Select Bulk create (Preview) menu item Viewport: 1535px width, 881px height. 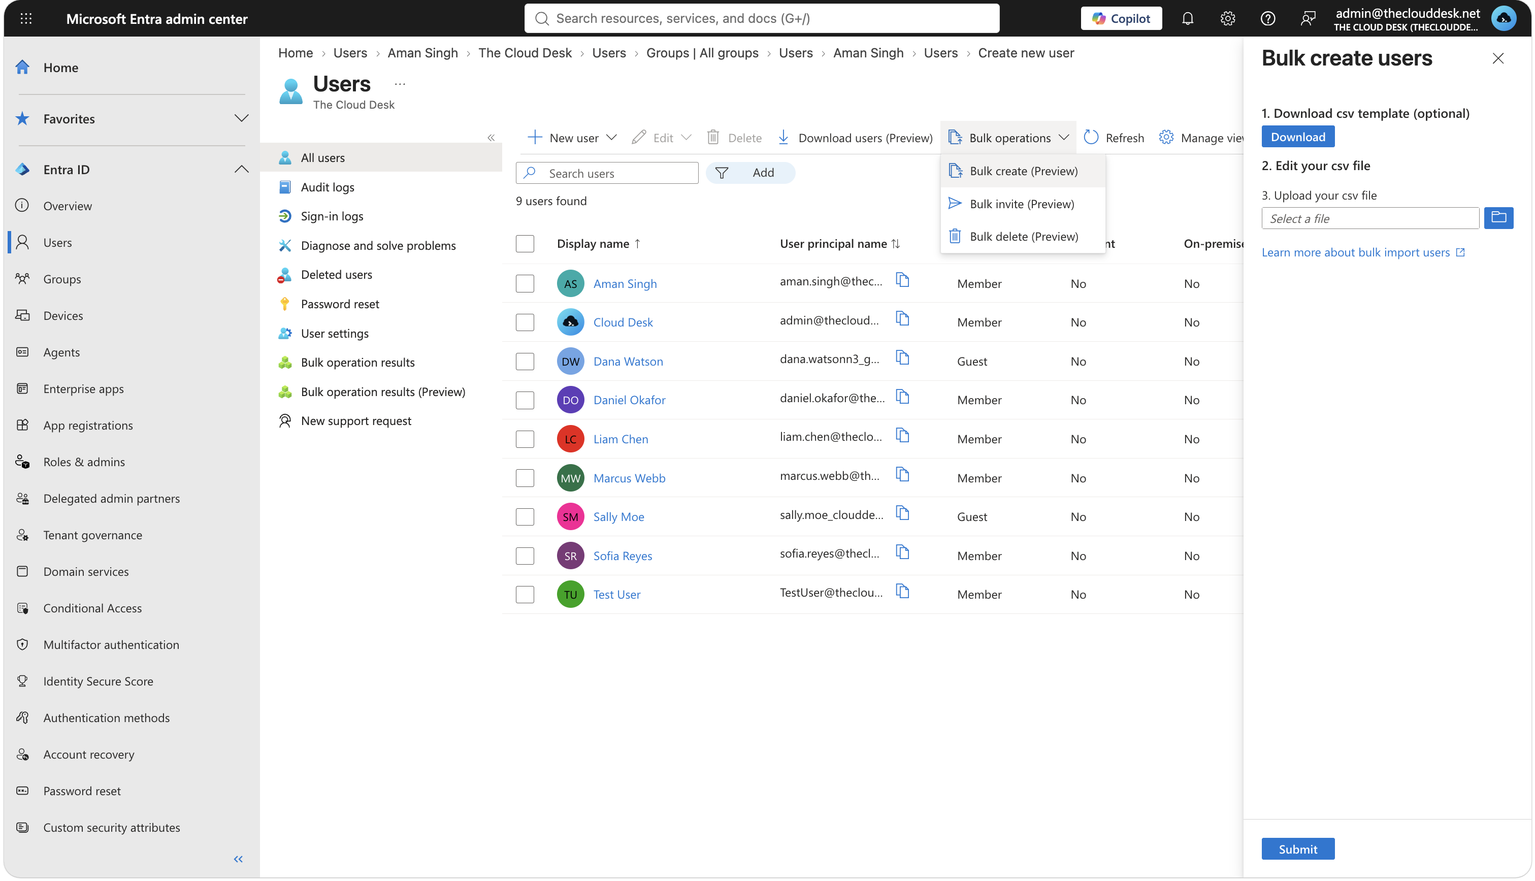1023,171
